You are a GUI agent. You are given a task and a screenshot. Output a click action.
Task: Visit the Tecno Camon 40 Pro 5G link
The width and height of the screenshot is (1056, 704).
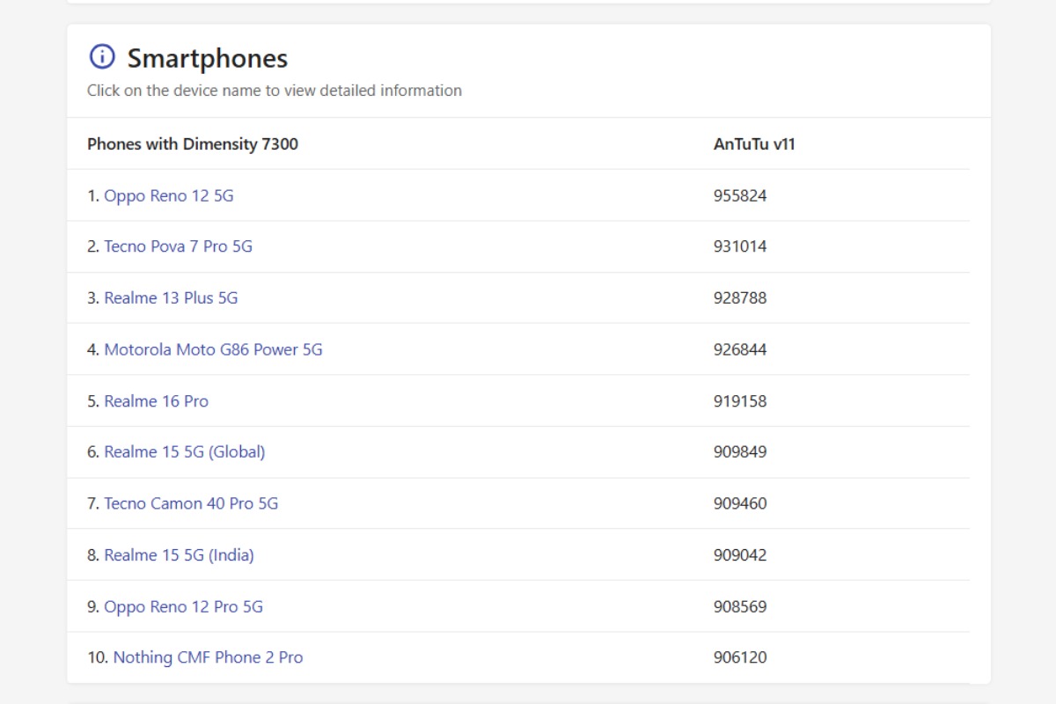(191, 503)
